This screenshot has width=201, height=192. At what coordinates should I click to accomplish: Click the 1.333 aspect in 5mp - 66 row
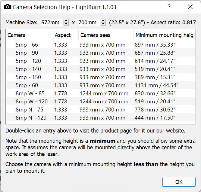coord(61,45)
